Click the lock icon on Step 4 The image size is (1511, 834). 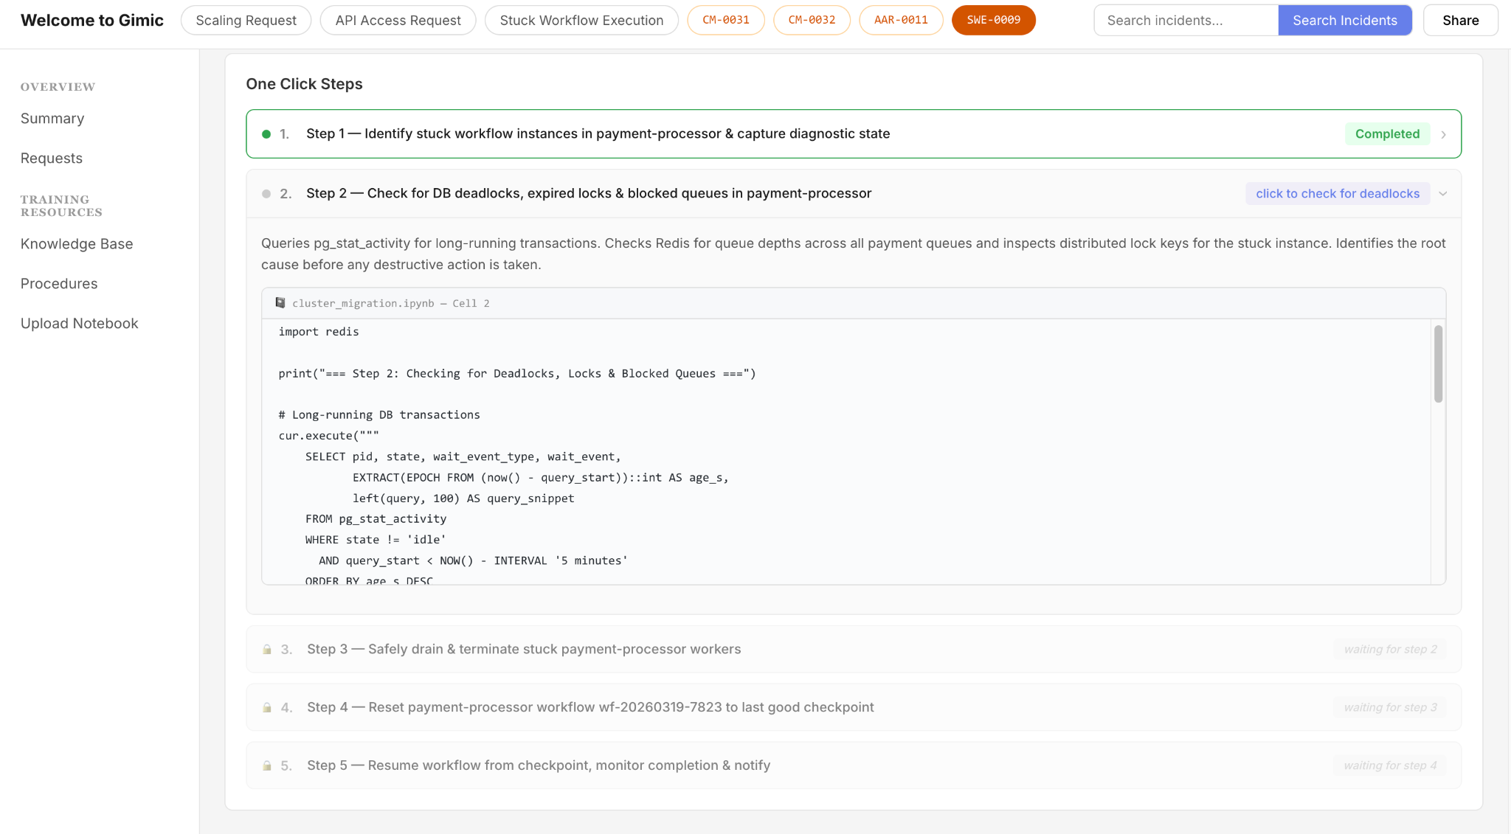coord(267,708)
